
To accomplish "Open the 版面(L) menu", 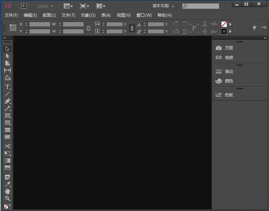I will pos(49,15).
